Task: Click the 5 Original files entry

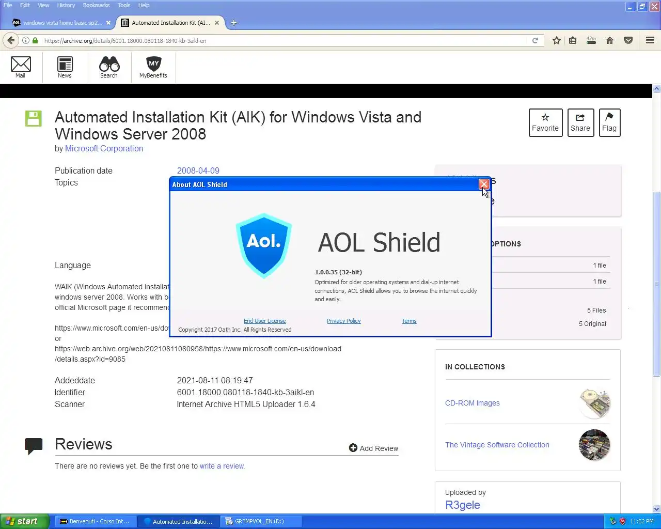Action: click(x=592, y=323)
